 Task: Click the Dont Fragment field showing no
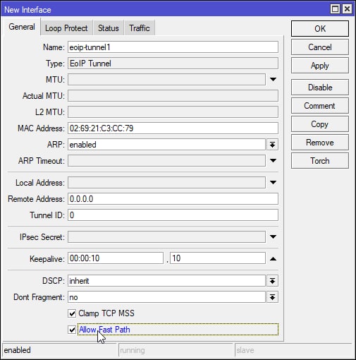pos(166,297)
